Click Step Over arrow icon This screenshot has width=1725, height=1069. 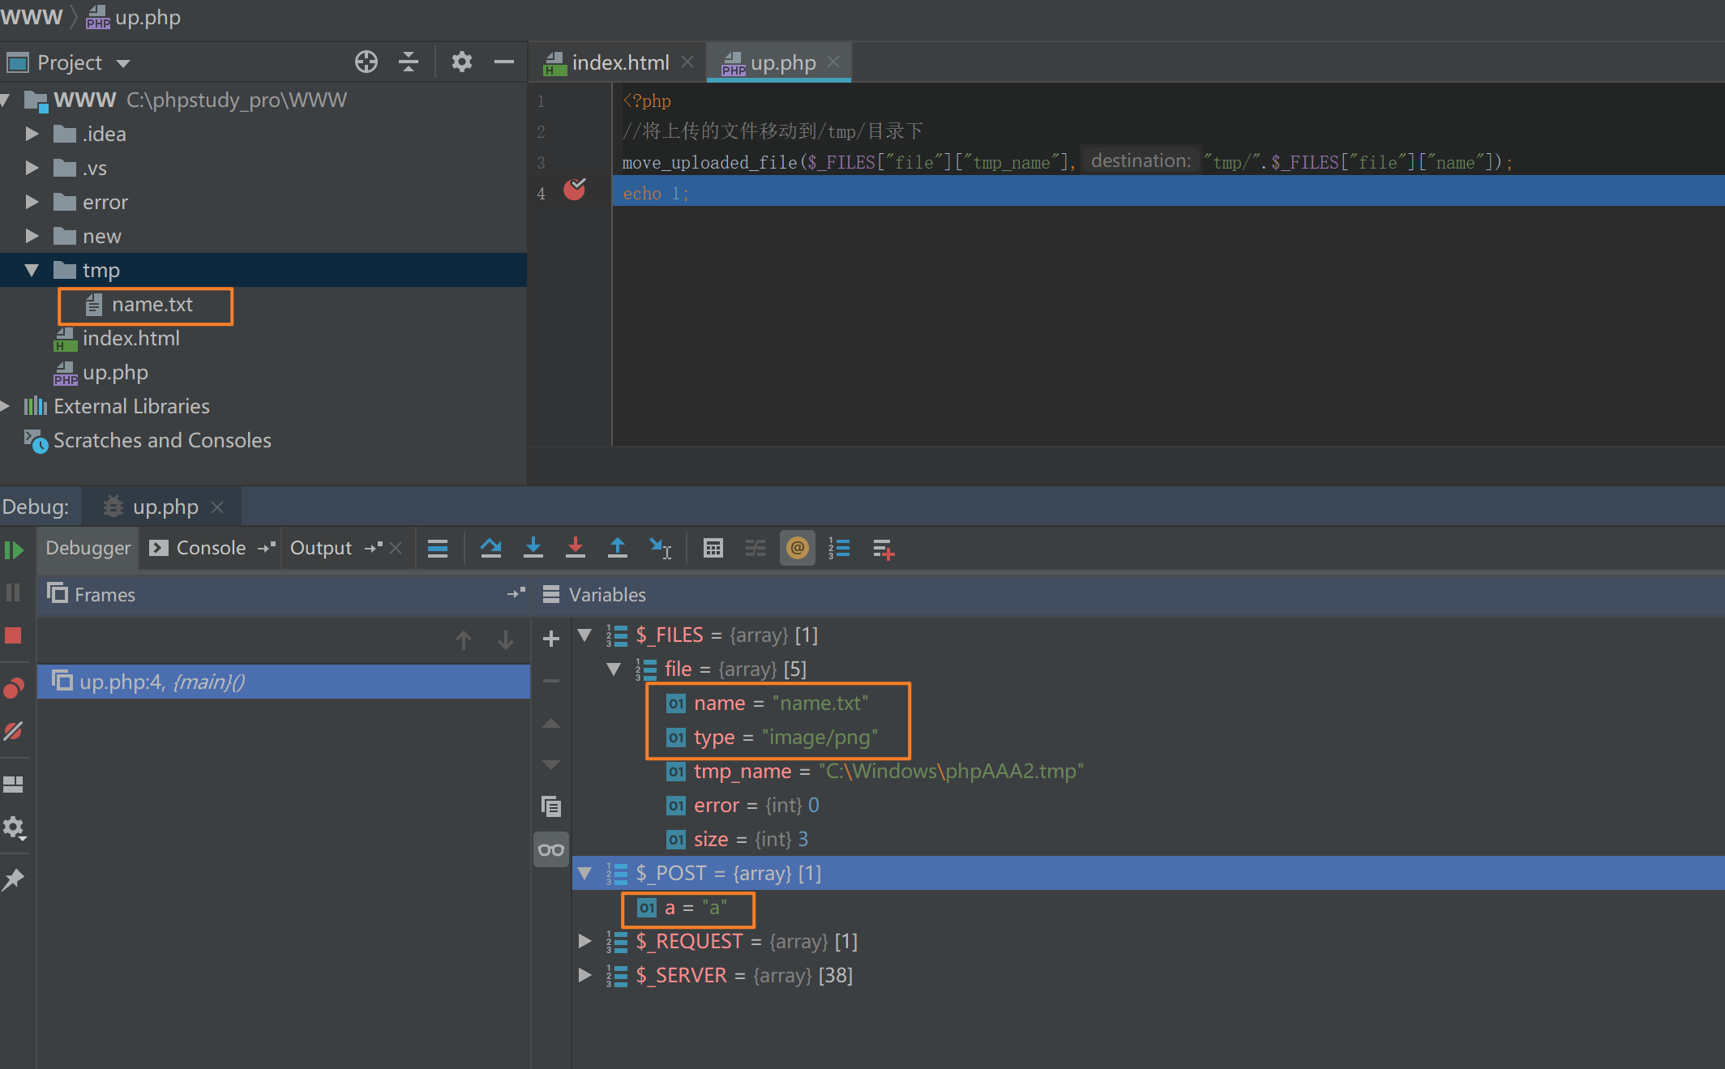point(490,549)
